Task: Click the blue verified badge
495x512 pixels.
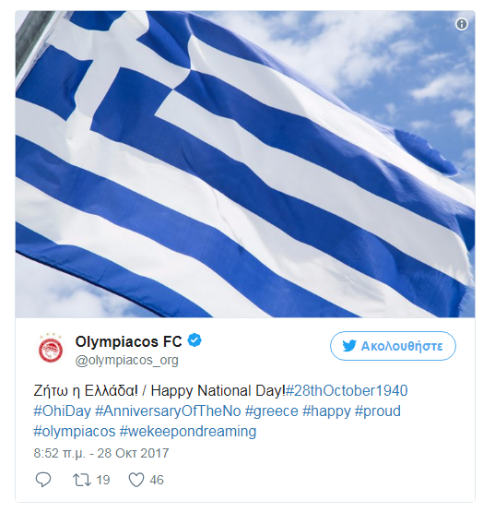Action: [x=194, y=340]
